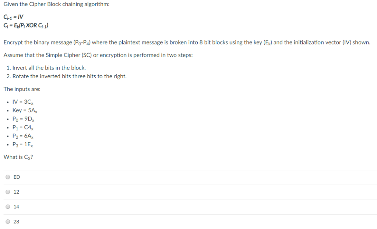
Task: Click the numbered step 'Invert all the bits'
Action: point(40,68)
